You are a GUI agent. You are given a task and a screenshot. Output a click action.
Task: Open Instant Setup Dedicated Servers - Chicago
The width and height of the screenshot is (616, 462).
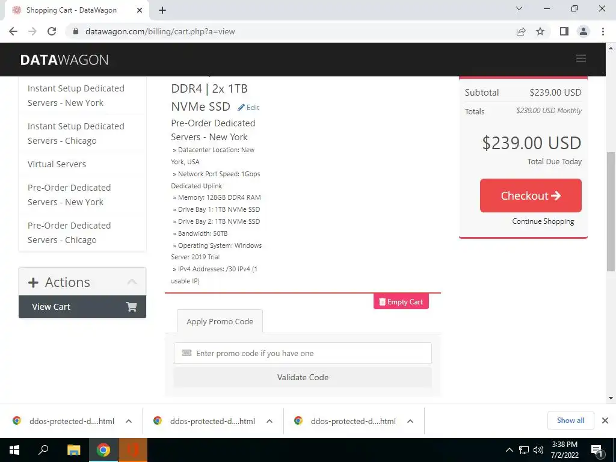[x=76, y=134]
